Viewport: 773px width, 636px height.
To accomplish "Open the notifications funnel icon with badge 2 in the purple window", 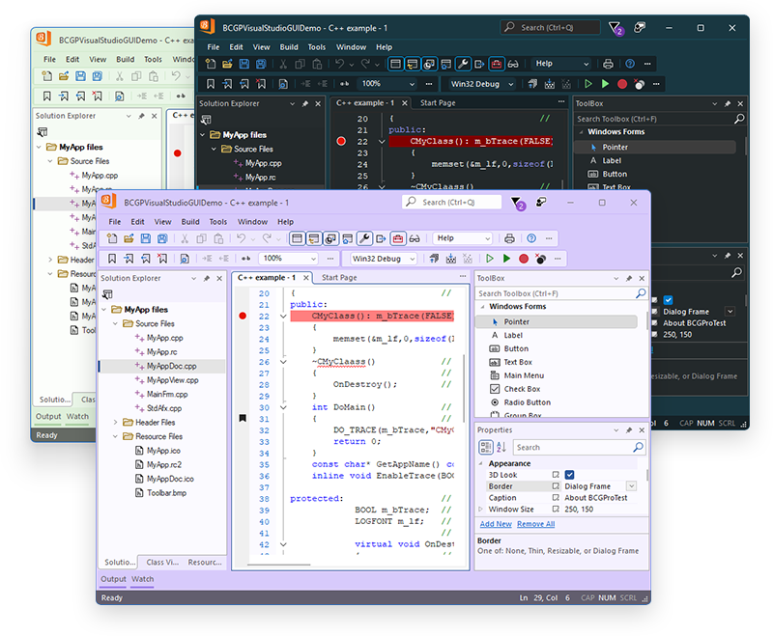I will 518,203.
